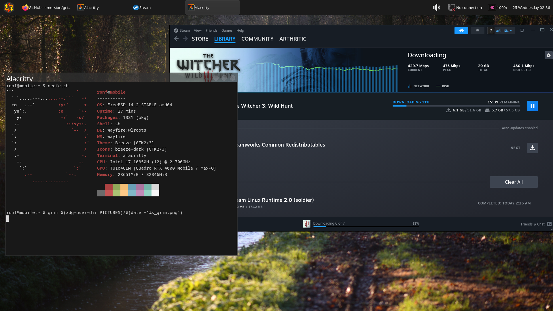Click the Witcher icon in Steam footer
This screenshot has height=311, width=553.
click(306, 224)
